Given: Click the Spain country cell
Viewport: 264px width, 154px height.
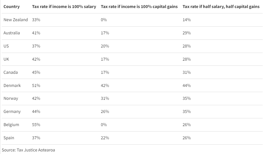Looking at the screenshot, I should point(9,138).
